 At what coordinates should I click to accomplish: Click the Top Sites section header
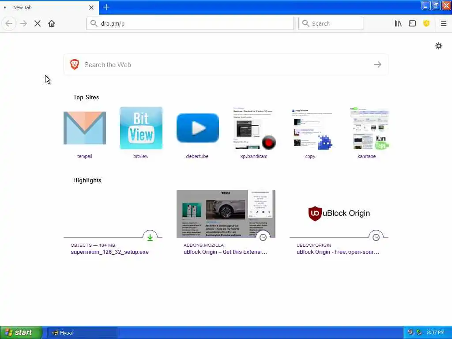pos(86,97)
